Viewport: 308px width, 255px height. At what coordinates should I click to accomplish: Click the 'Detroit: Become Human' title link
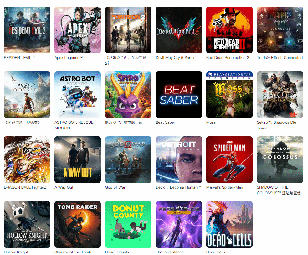[178, 187]
